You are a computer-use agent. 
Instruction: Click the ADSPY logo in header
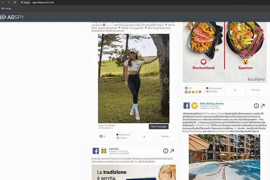tap(12, 17)
